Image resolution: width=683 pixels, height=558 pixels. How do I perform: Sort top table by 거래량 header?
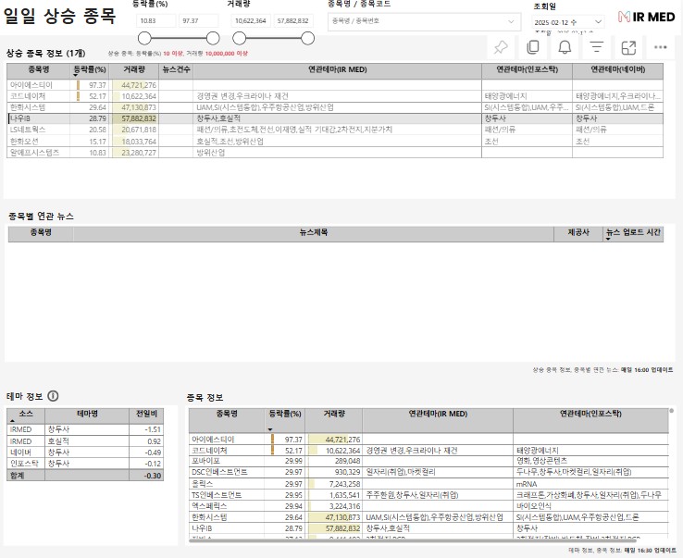pos(133,70)
